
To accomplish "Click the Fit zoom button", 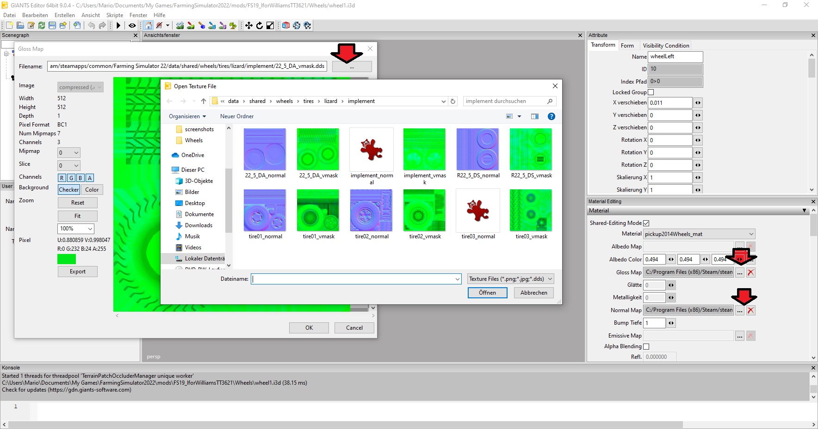I will (x=78, y=216).
